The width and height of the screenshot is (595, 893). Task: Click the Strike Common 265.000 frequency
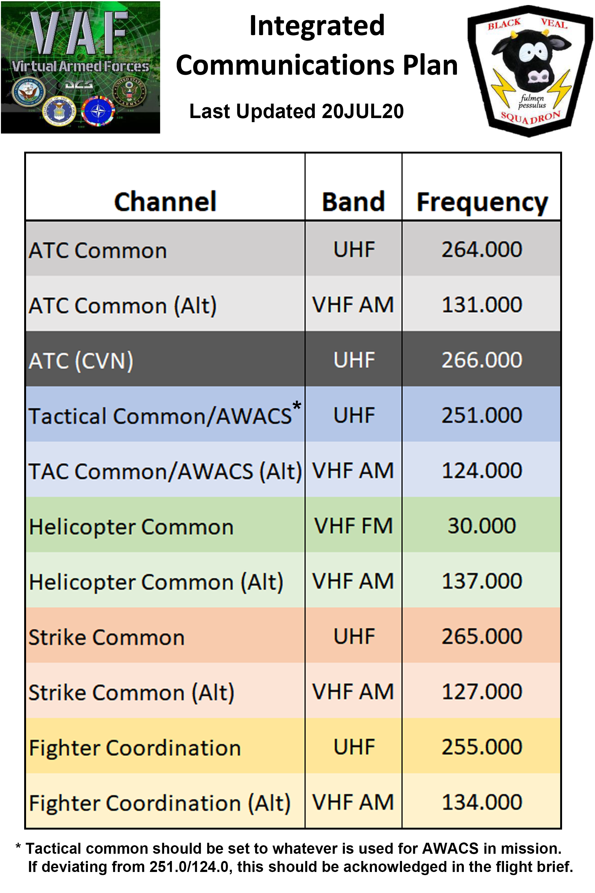[482, 636]
